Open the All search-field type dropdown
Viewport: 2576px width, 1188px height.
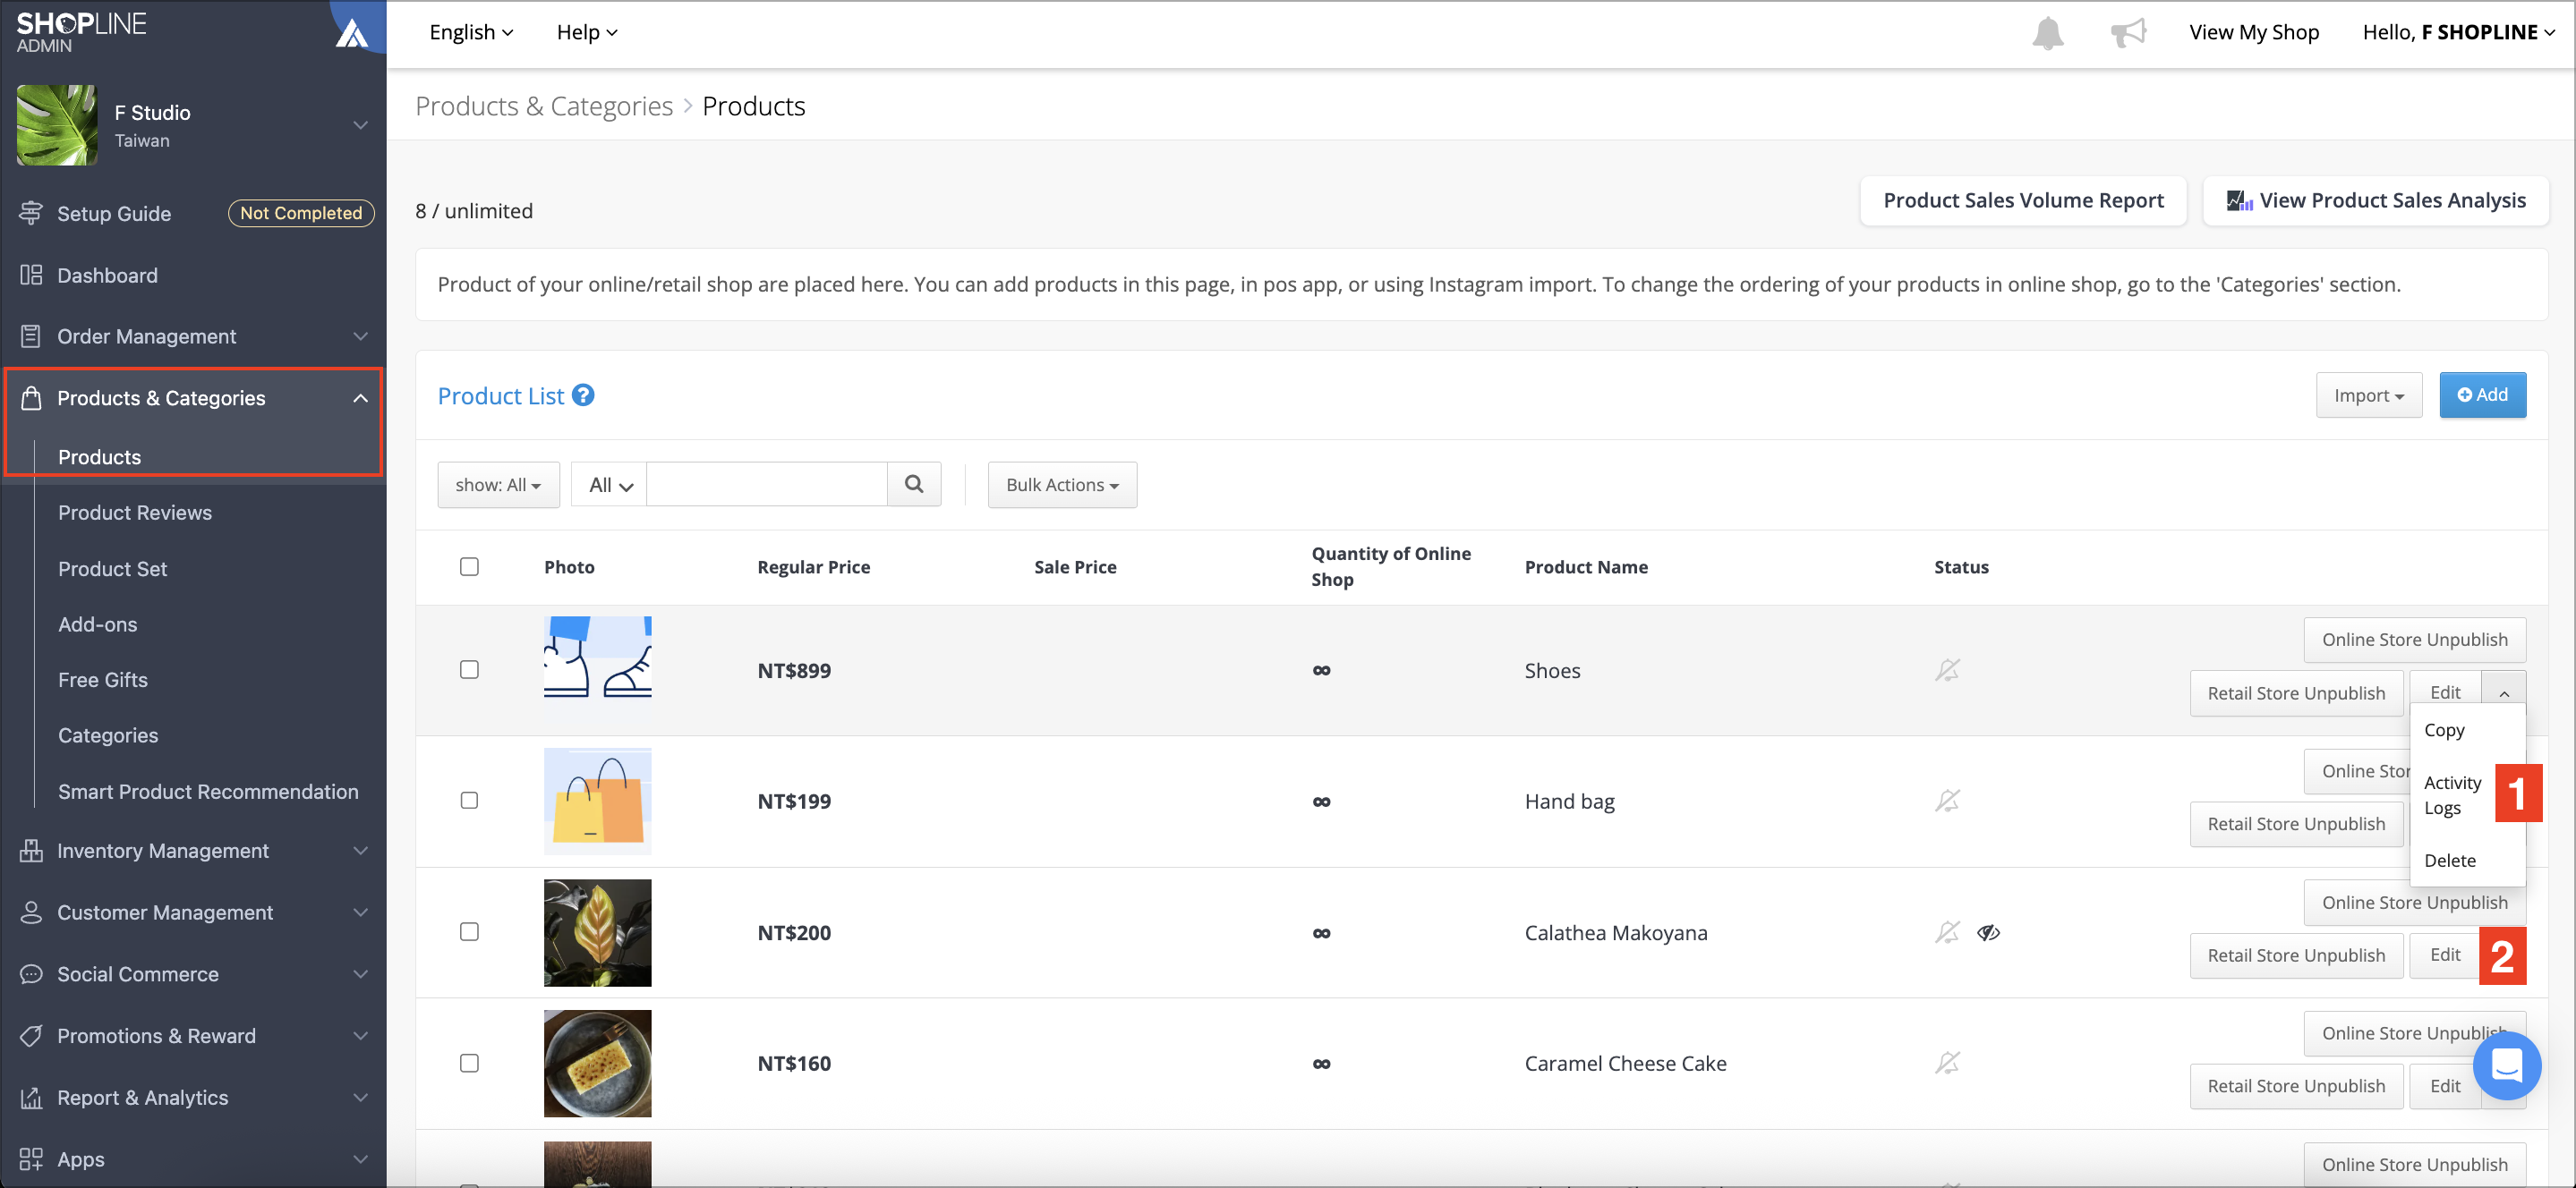[x=609, y=485]
